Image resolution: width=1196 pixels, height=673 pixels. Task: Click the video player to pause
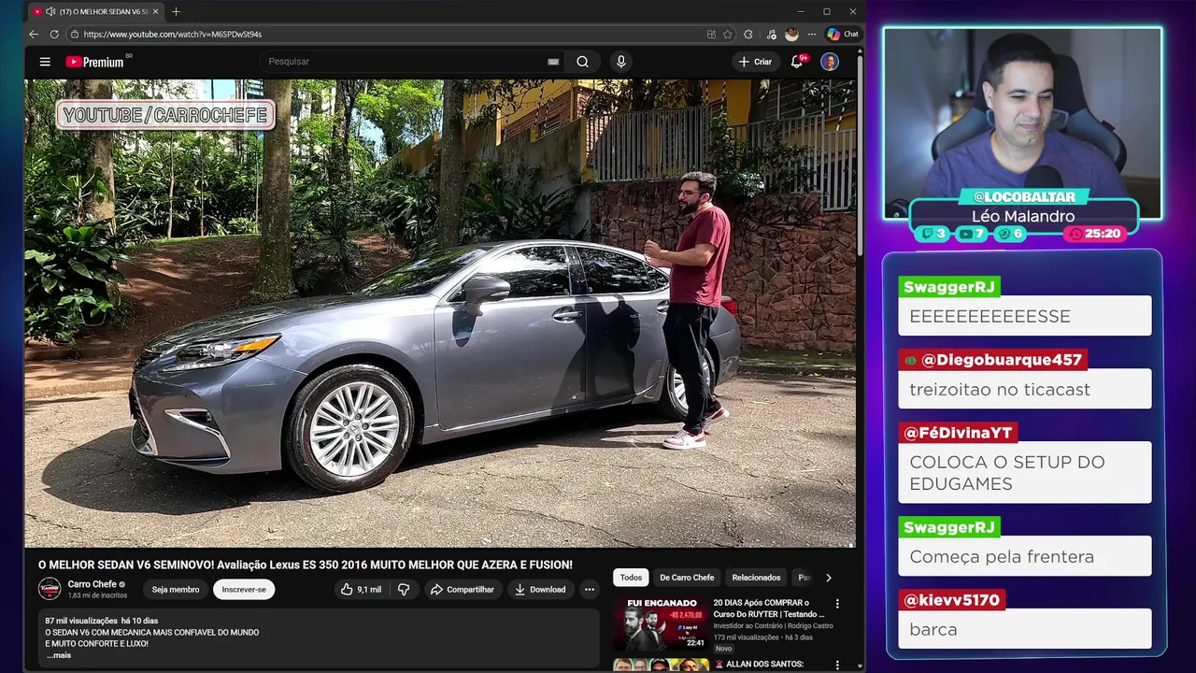439,313
